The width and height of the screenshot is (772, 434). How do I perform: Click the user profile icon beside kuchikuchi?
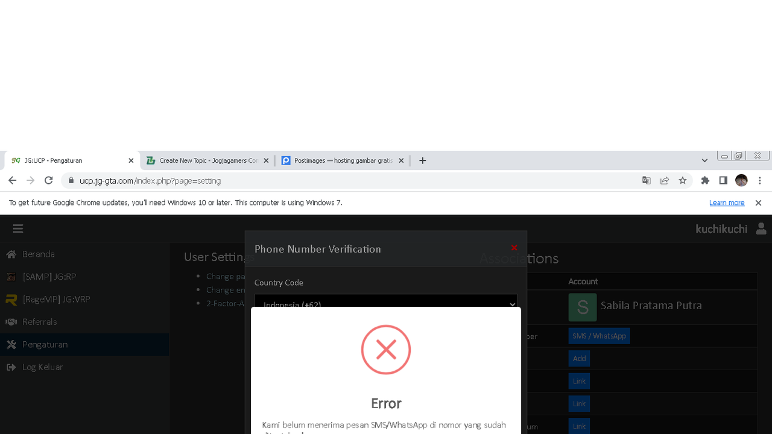pos(761,228)
